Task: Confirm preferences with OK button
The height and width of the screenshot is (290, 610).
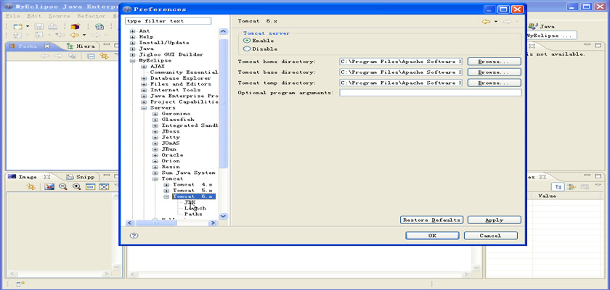Action: 432,236
